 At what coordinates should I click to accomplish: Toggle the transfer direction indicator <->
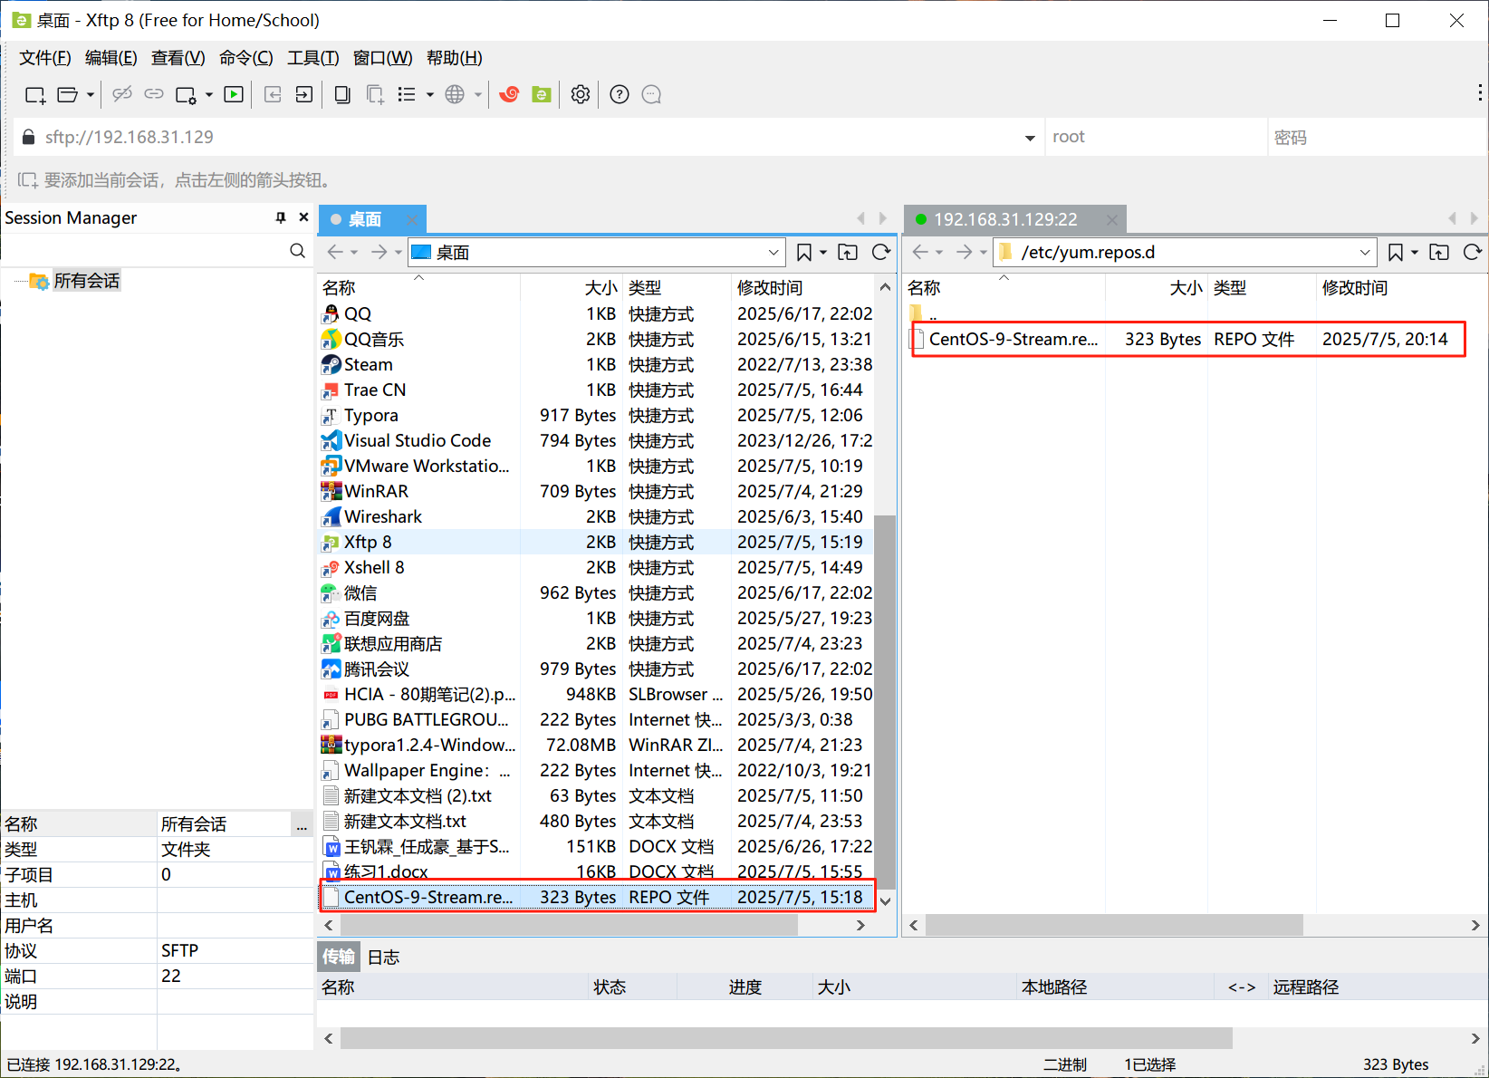coord(1240,987)
